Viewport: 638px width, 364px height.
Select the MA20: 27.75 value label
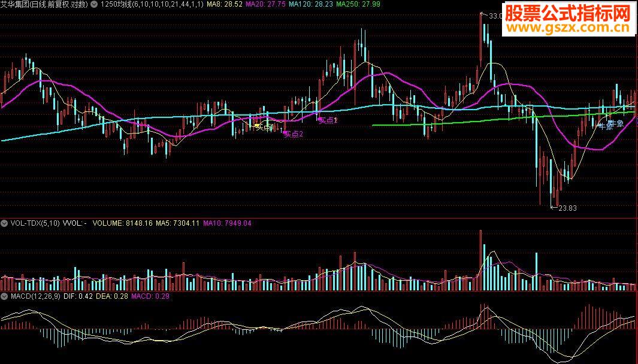[x=266, y=4]
